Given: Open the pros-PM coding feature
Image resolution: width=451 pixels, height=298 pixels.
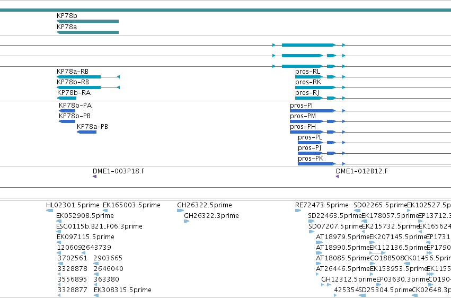Looking at the screenshot, I should [313, 121].
